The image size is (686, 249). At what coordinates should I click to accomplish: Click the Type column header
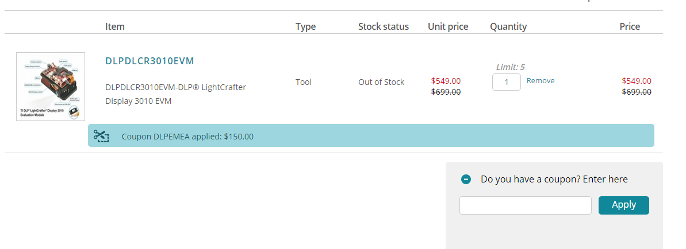coord(305,26)
